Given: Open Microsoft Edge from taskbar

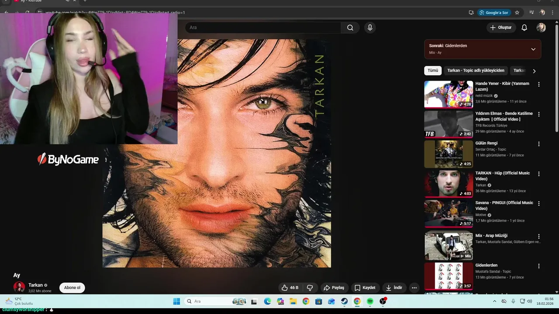Looking at the screenshot, I should [x=267, y=301].
